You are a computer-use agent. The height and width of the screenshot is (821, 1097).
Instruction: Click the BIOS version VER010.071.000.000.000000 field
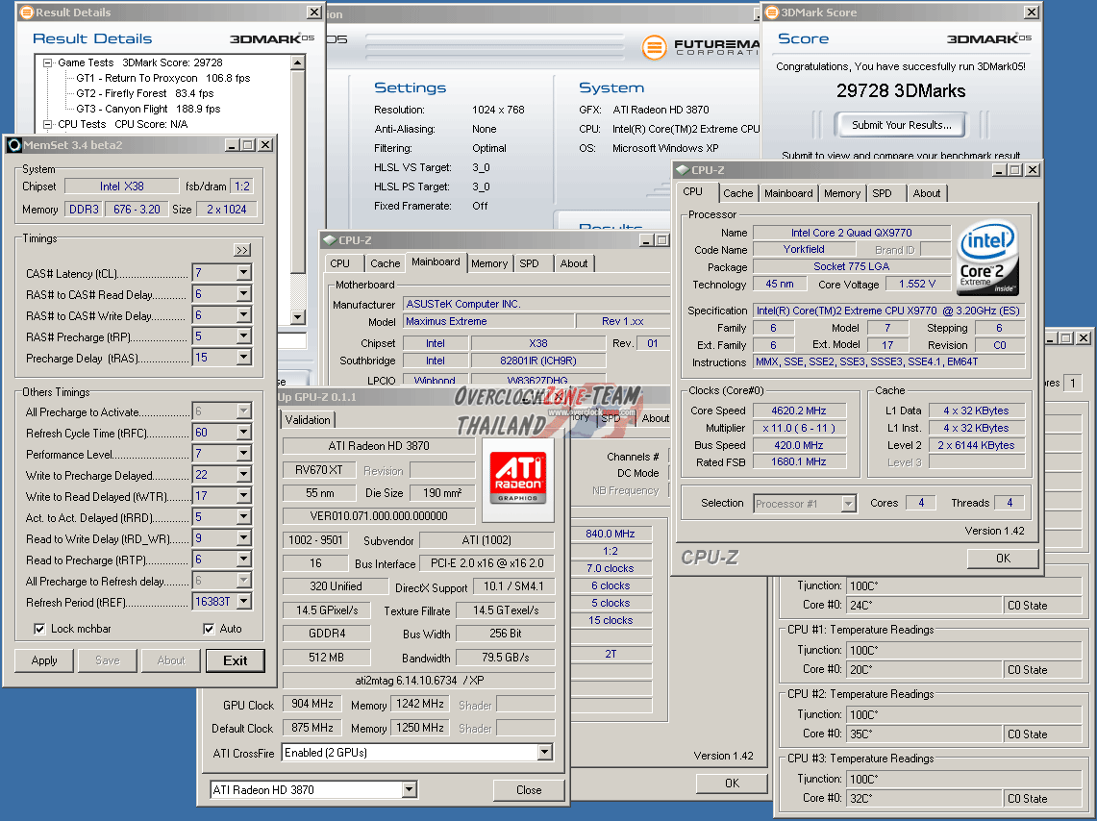[x=379, y=516]
